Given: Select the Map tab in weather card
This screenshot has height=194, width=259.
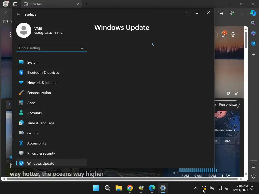Looking at the screenshot, I should point(227,141).
